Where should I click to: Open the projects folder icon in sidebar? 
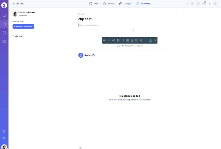pyautogui.click(x=4, y=24)
